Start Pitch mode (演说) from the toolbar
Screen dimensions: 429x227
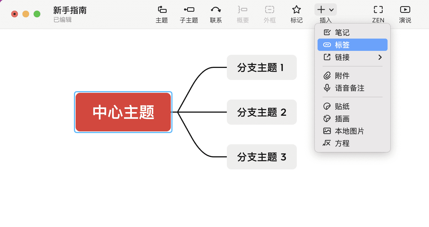point(405,10)
